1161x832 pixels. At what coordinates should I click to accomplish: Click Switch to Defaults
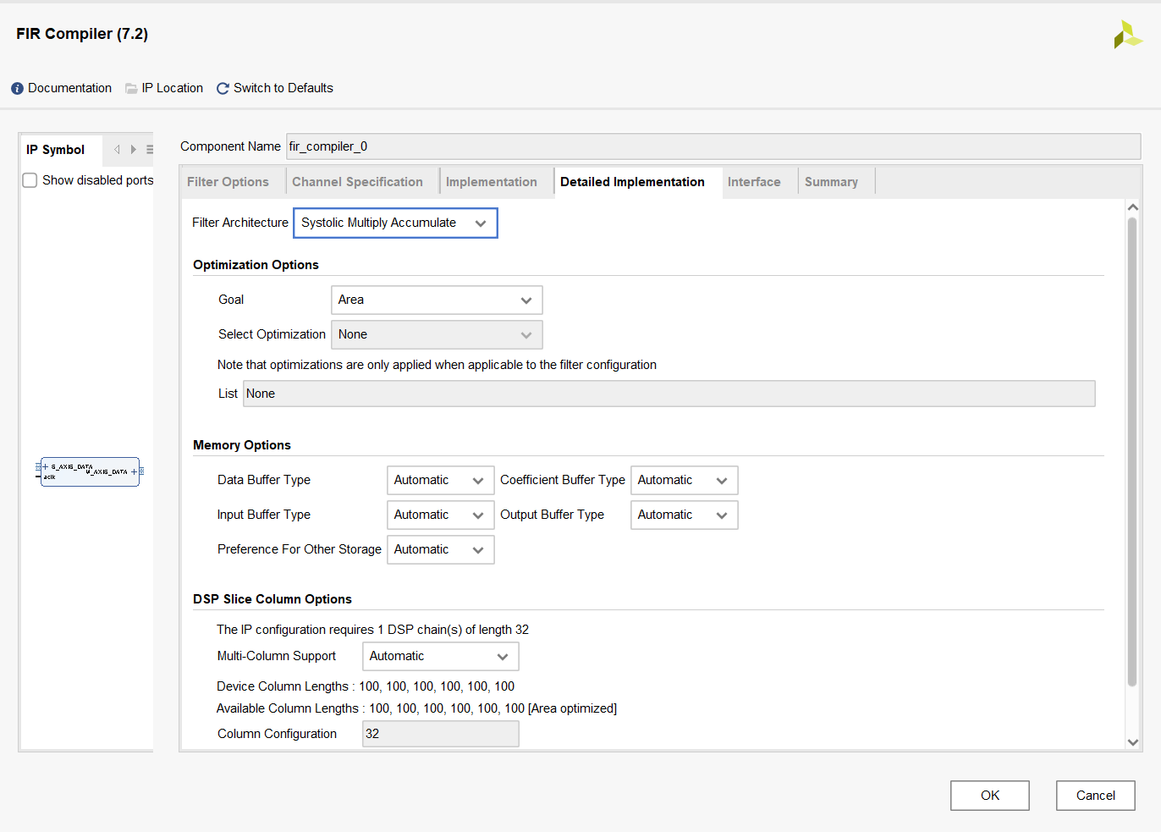pyautogui.click(x=283, y=88)
